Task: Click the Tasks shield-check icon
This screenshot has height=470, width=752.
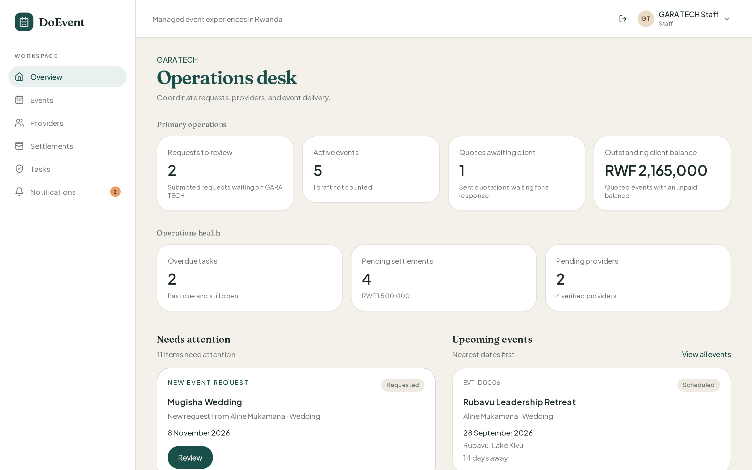Action: pos(19,169)
